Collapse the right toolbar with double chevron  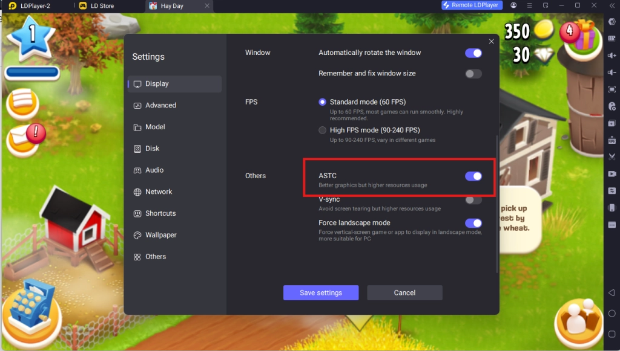coord(612,5)
